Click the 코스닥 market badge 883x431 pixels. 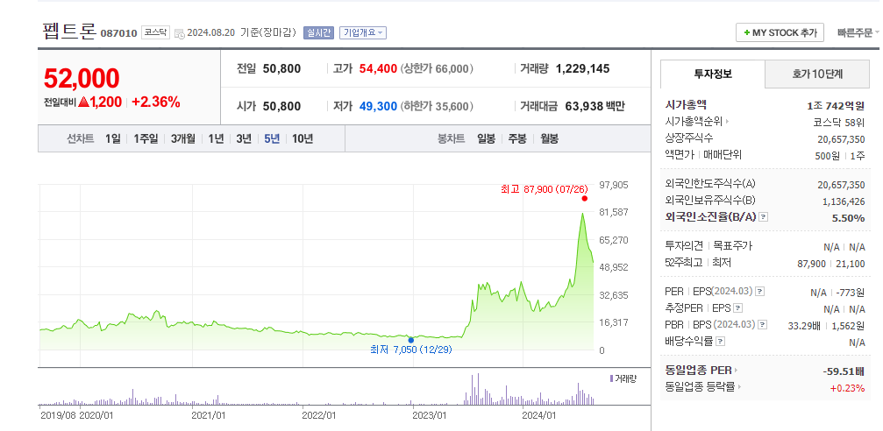point(155,32)
